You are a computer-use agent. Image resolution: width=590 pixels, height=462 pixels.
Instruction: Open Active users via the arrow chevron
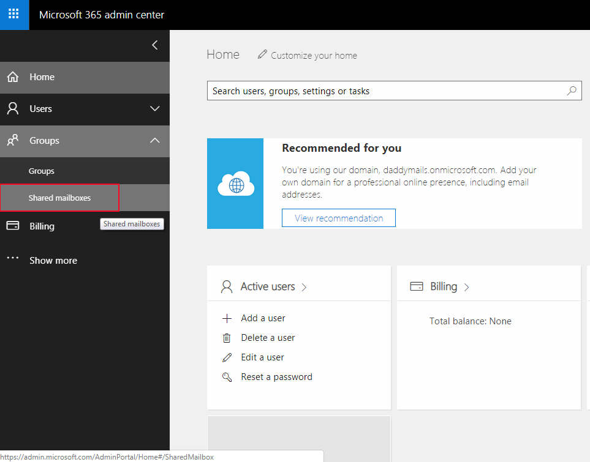pyautogui.click(x=304, y=287)
